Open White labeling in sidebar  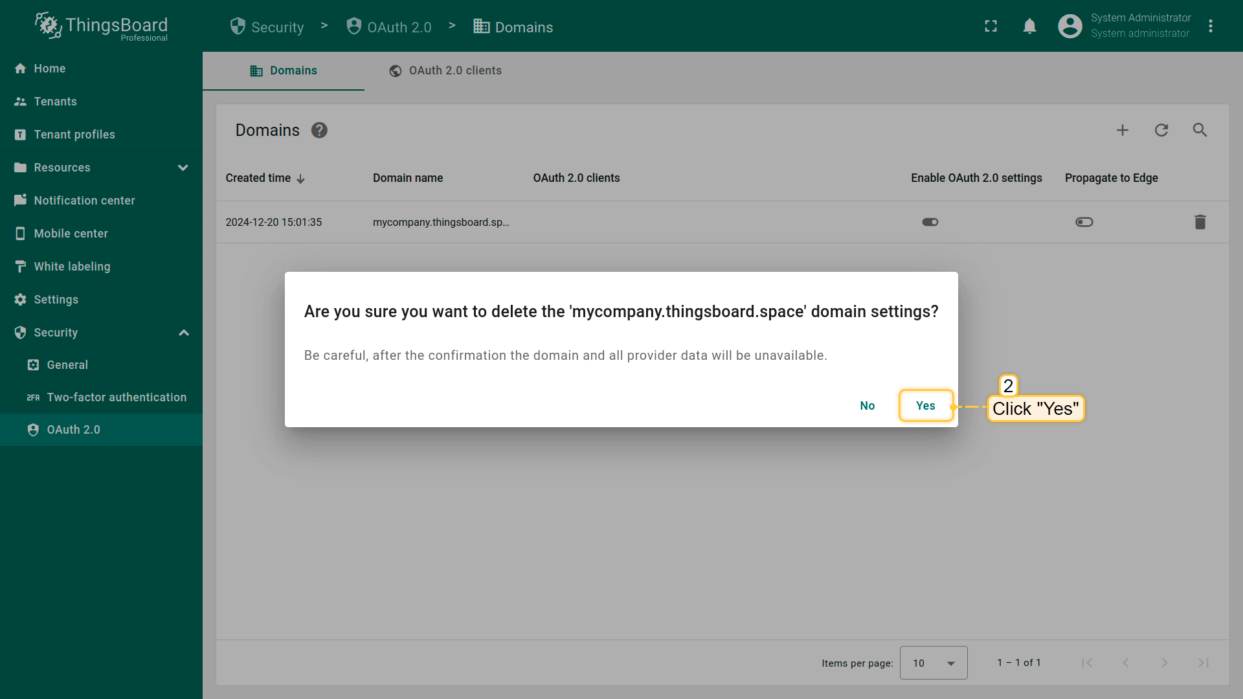pos(72,267)
